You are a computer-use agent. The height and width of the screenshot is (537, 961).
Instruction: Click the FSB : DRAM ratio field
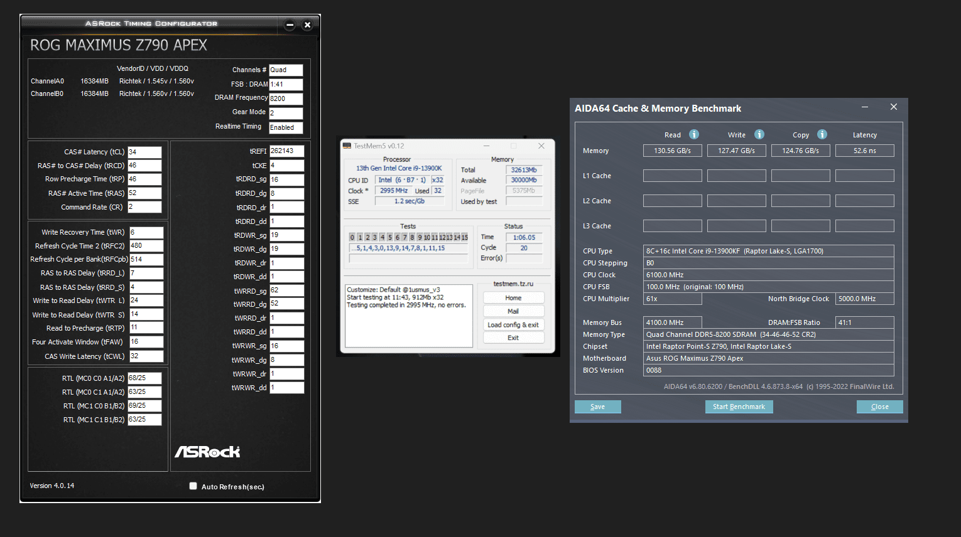[x=286, y=84]
